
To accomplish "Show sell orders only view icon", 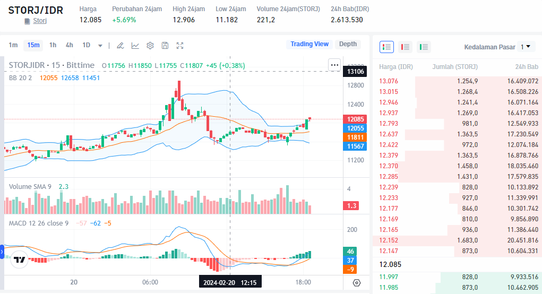I will click(405, 47).
